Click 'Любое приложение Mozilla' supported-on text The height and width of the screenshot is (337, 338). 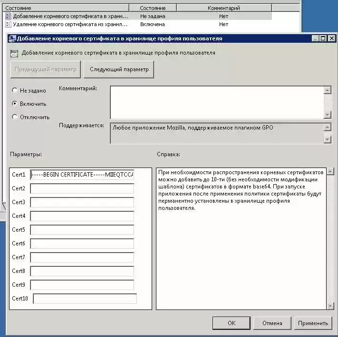click(x=193, y=128)
